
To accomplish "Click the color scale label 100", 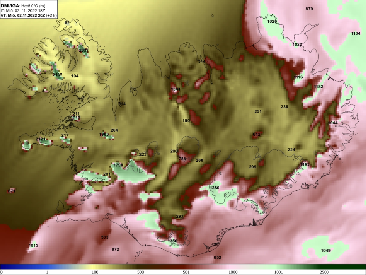I will (x=95, y=272).
